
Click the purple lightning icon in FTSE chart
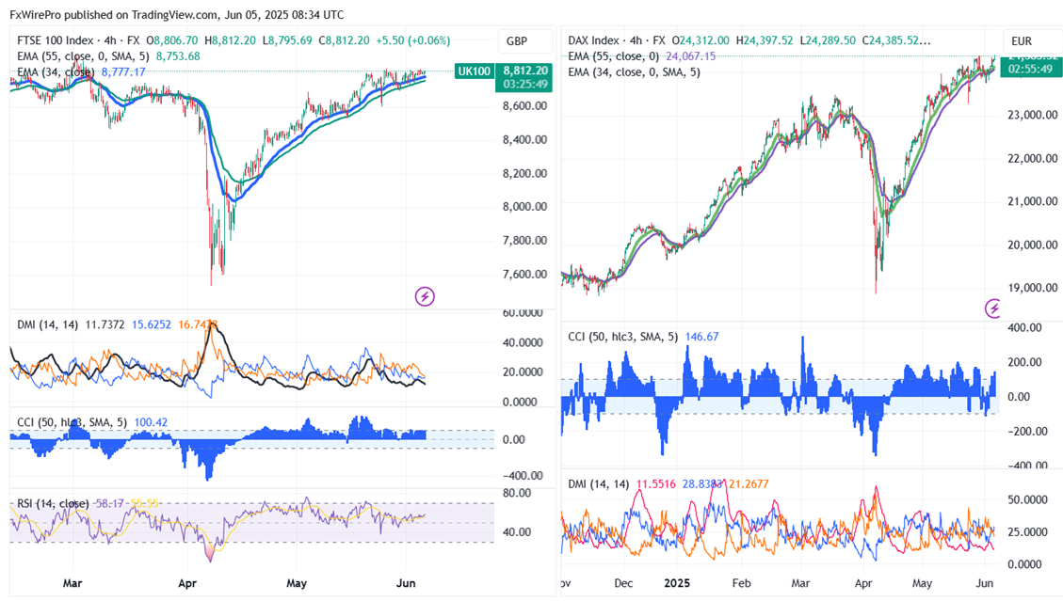click(x=425, y=296)
